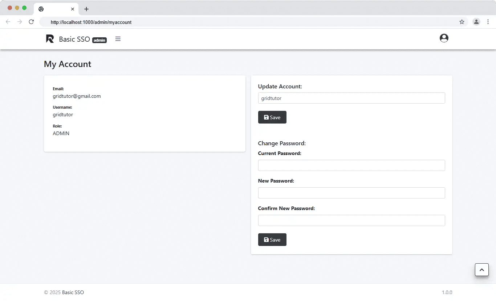This screenshot has width=496, height=301.
Task: Click the Basic SSO footer link
Action: click(x=73, y=292)
